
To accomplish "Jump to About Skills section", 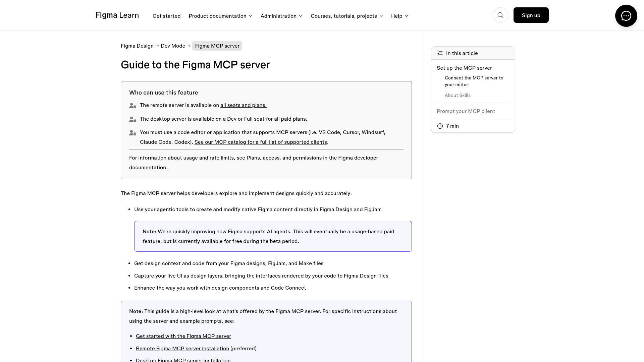I will pos(458,95).
